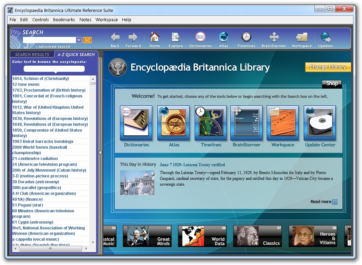Screen dimensions: 362x265
Task: Open June 7 1929 Lateran Treaty link
Action: pyautogui.click(x=192, y=165)
